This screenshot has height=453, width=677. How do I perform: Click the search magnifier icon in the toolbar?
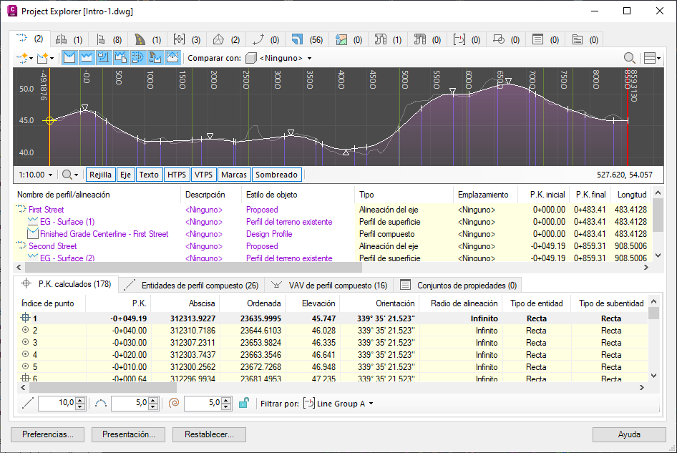(629, 58)
